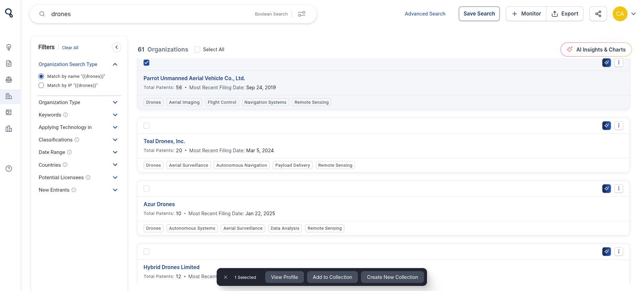Open the Advanced Search link
The image size is (638, 291).
coord(425,14)
